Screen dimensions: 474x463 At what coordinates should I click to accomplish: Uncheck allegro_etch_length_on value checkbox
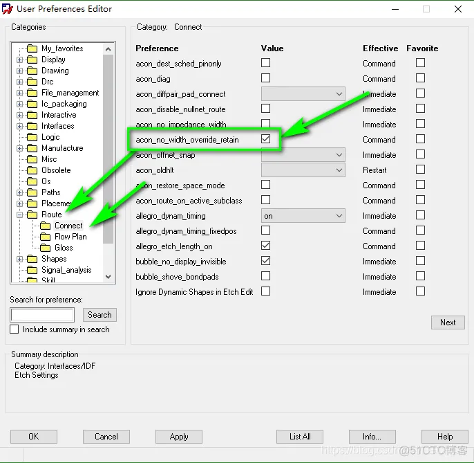point(266,246)
